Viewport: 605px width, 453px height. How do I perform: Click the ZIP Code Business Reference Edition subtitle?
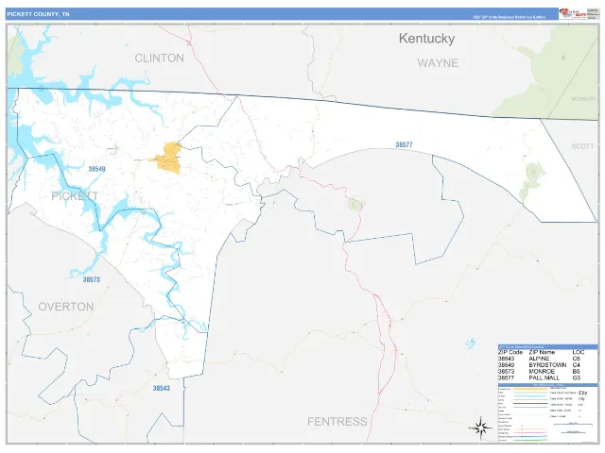click(x=510, y=17)
